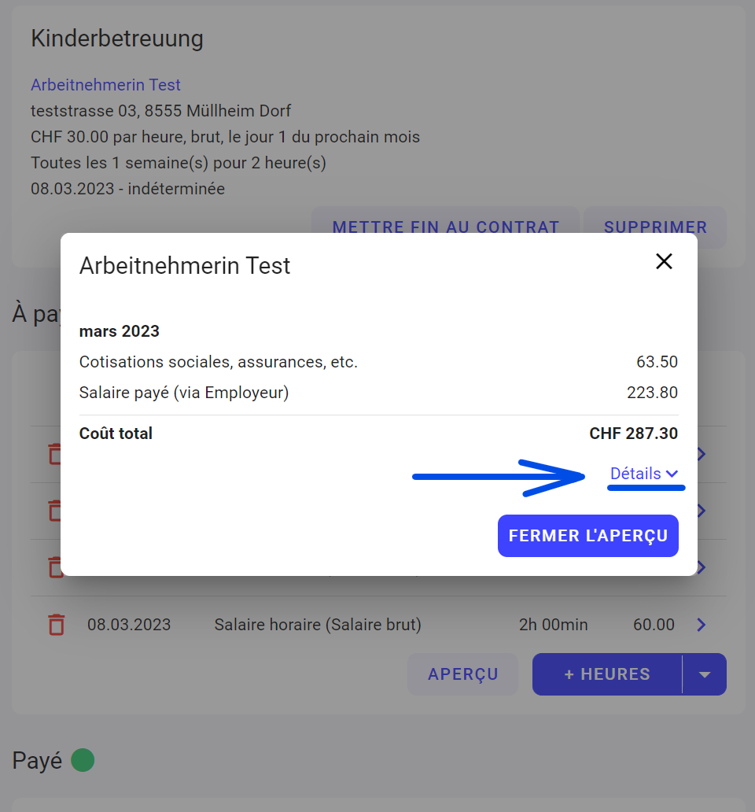Open the Arbeitnehmerin Test employee link
Image resolution: width=755 pixels, height=812 pixels.
105,85
